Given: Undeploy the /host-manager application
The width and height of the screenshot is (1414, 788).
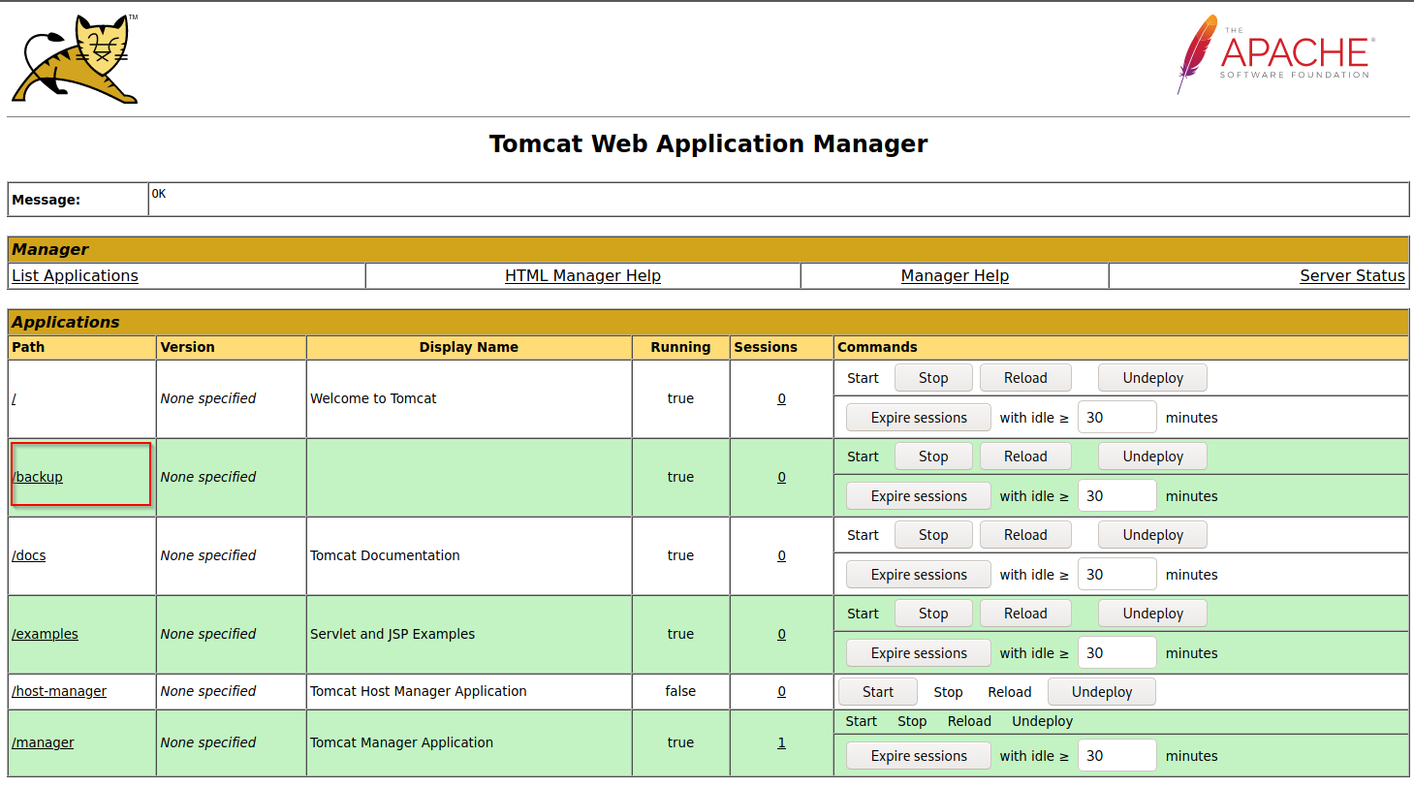Looking at the screenshot, I should pyautogui.click(x=1101, y=692).
